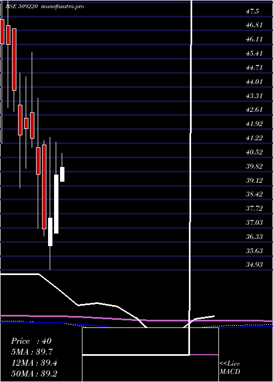The height and width of the screenshot is (382, 273).
Task: Click the white candle with the lowest wick near 34.93
Action: point(50,232)
